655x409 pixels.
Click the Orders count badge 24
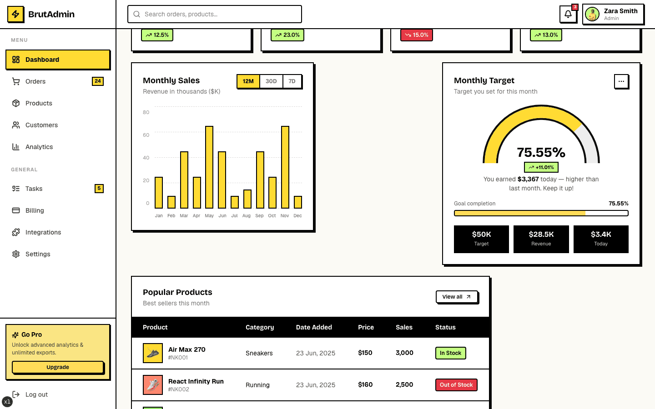(x=98, y=81)
